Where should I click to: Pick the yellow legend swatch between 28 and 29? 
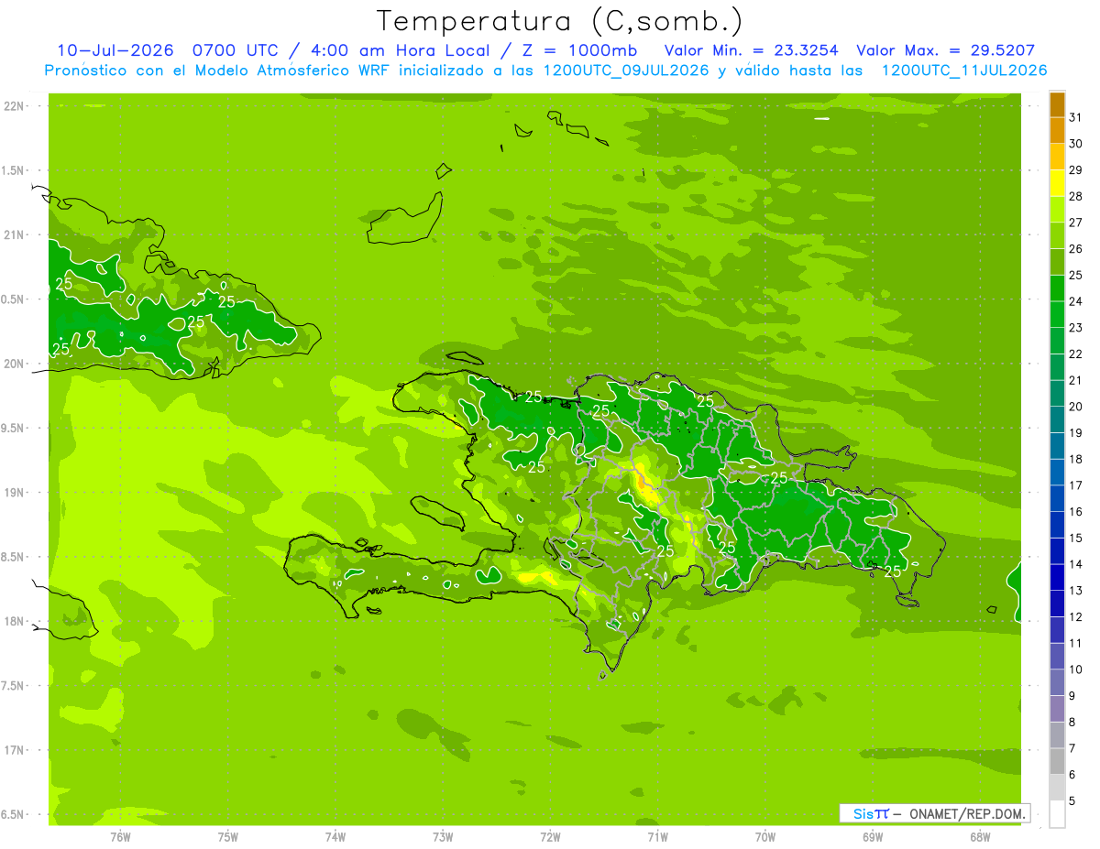point(1057,183)
